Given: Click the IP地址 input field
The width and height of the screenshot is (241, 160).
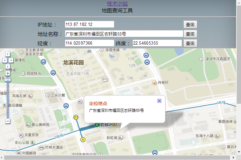Looking at the screenshot, I should (89, 24).
